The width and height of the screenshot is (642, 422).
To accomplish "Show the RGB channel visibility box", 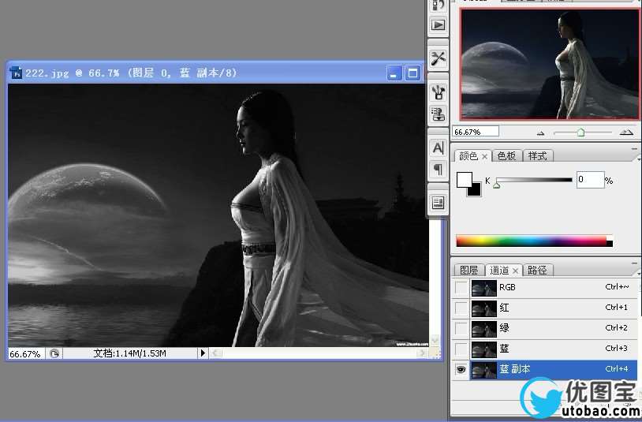I will [461, 288].
